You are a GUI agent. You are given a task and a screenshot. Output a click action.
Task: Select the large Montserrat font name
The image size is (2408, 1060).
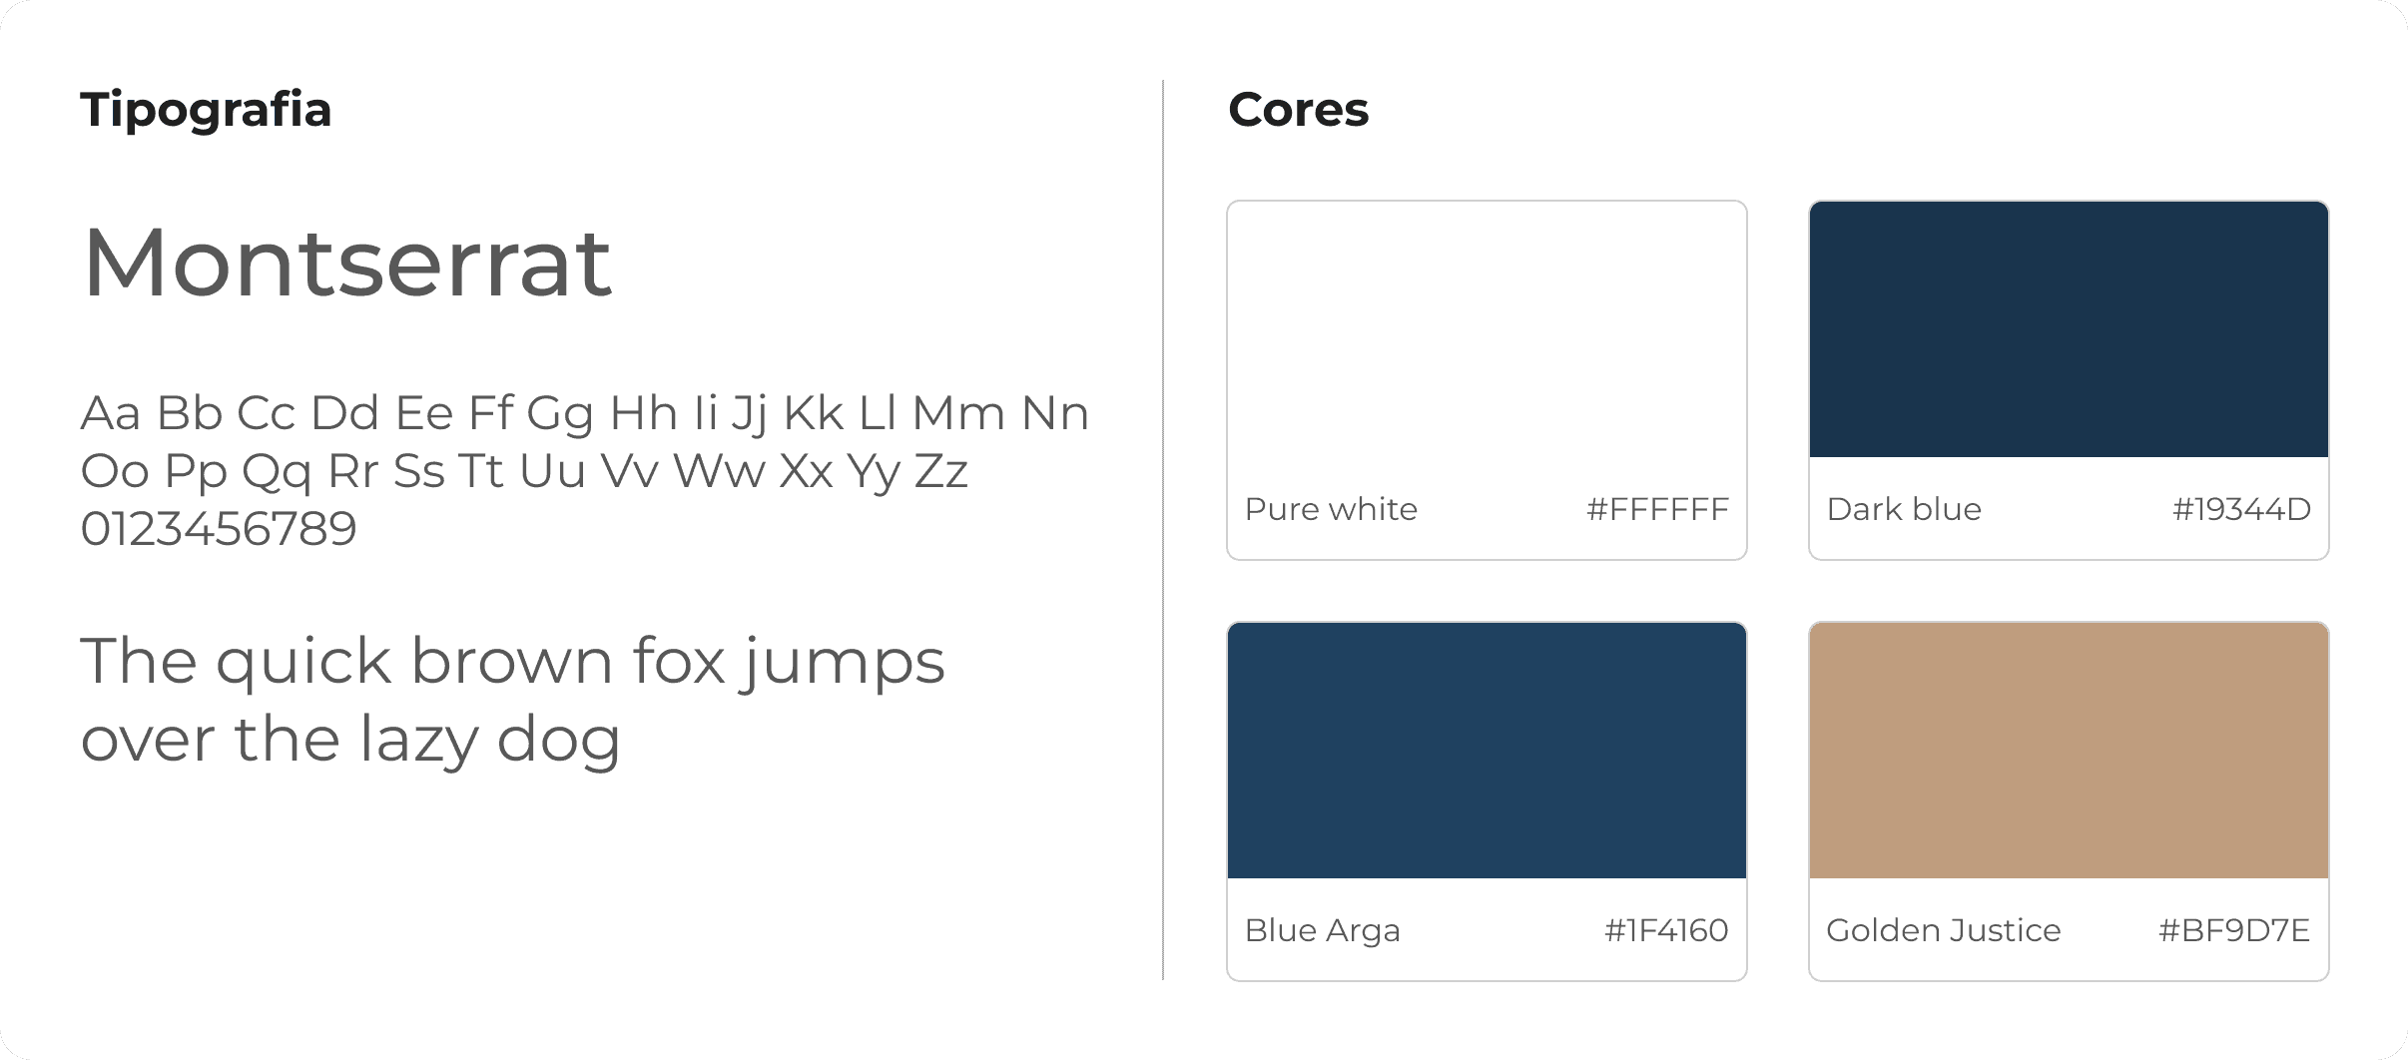[346, 262]
